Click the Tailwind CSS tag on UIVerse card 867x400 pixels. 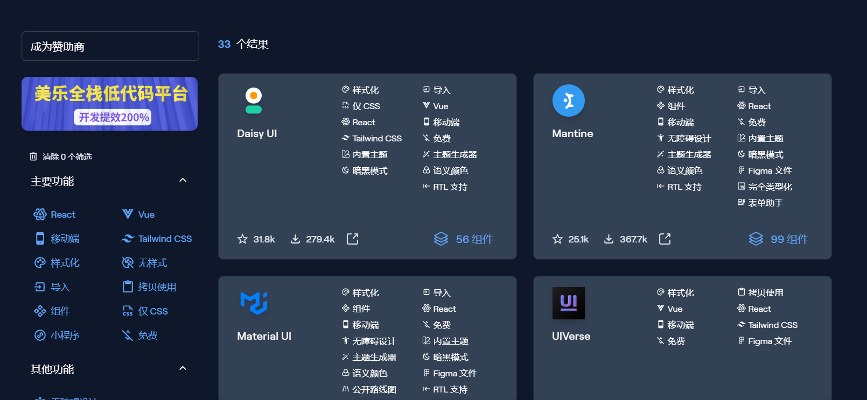[x=767, y=325]
